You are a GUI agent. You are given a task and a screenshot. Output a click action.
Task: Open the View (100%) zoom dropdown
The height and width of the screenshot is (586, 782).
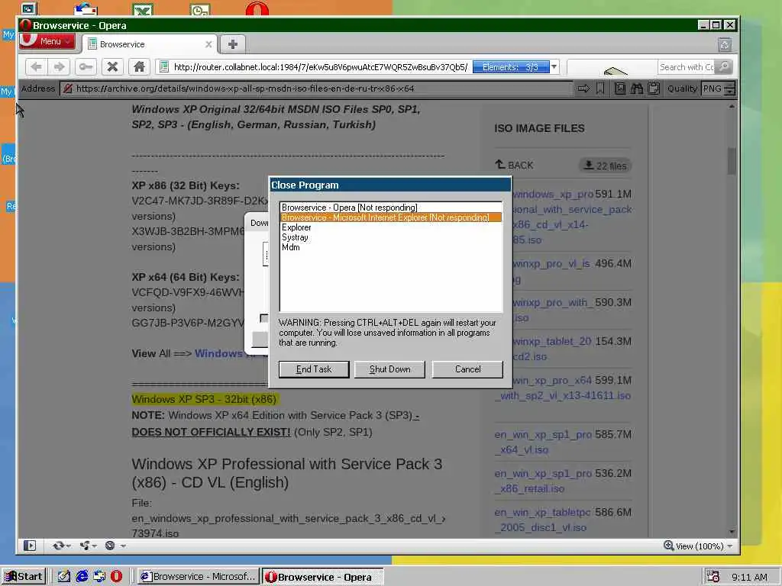click(699, 546)
